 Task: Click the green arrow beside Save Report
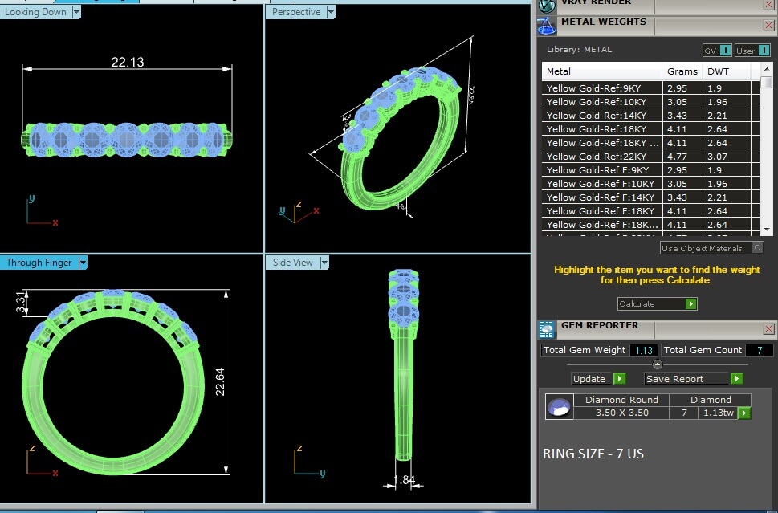click(x=736, y=379)
